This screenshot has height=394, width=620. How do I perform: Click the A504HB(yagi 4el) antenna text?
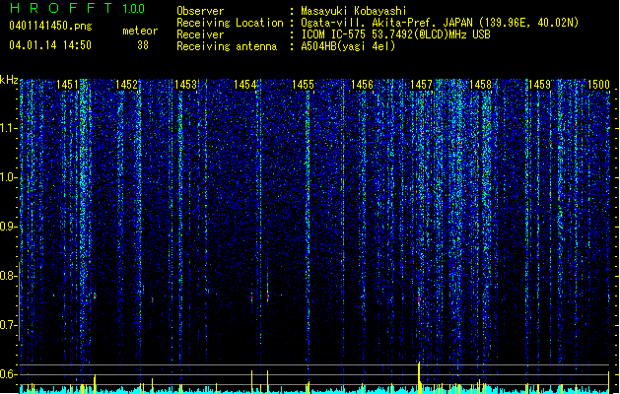pos(348,46)
